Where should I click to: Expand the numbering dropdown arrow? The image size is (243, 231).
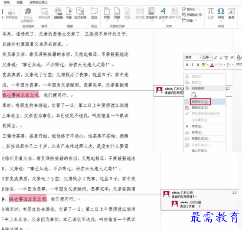pos(233,65)
